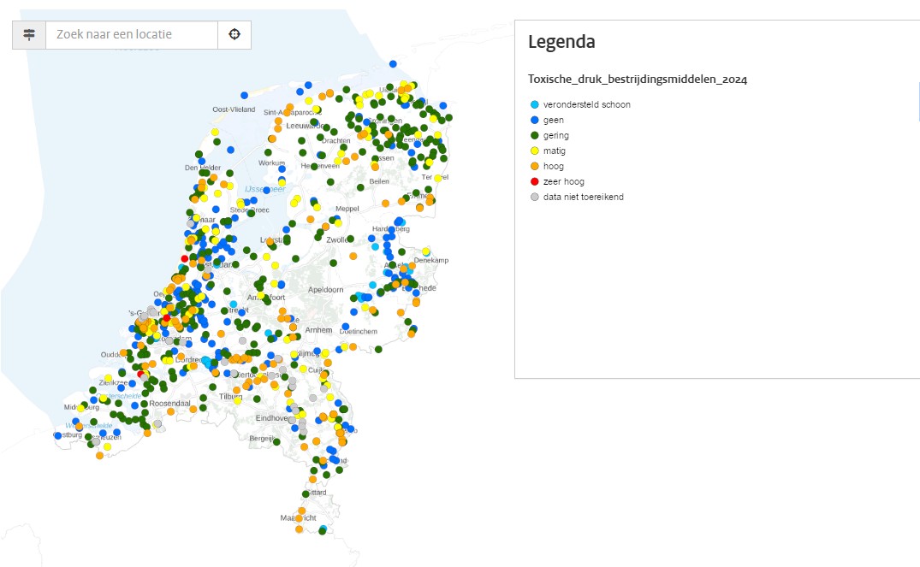The width and height of the screenshot is (920, 567).
Task: Click the yellow 'matig' legend dot
Action: 535,151
